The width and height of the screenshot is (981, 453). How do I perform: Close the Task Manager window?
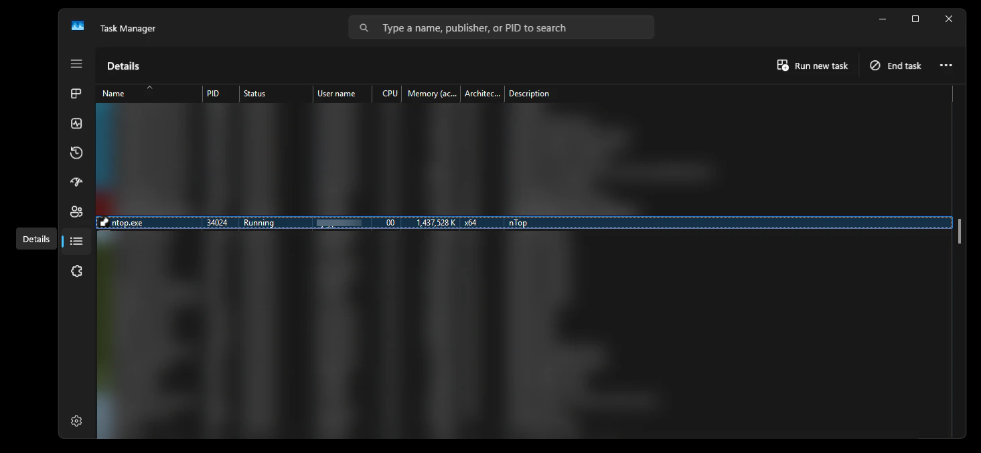coord(948,19)
